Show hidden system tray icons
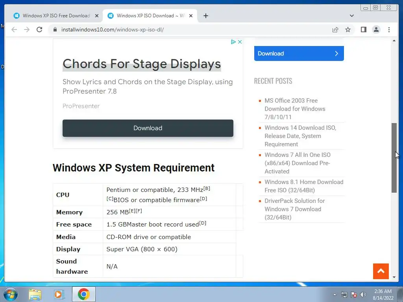The height and width of the screenshot is (302, 403). pyautogui.click(x=335, y=295)
